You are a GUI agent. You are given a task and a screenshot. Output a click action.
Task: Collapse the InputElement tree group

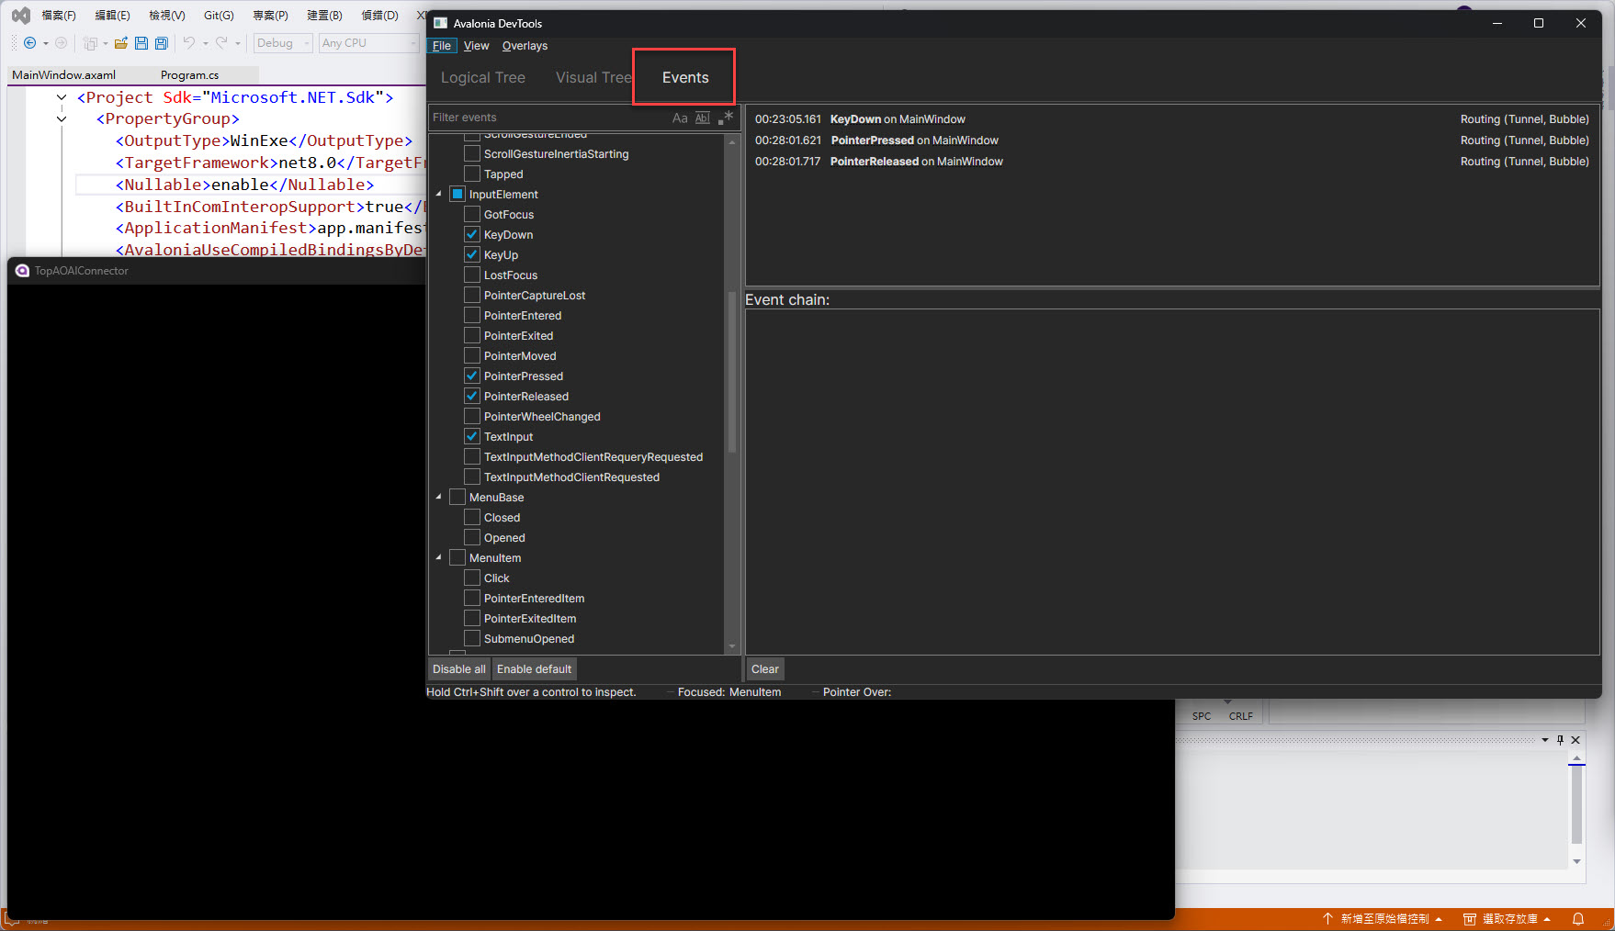pyautogui.click(x=438, y=194)
